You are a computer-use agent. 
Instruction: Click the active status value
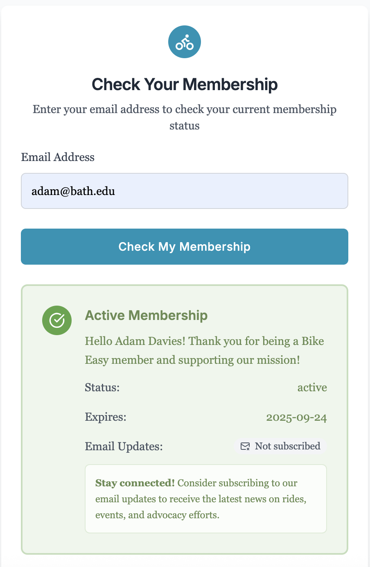(x=312, y=388)
